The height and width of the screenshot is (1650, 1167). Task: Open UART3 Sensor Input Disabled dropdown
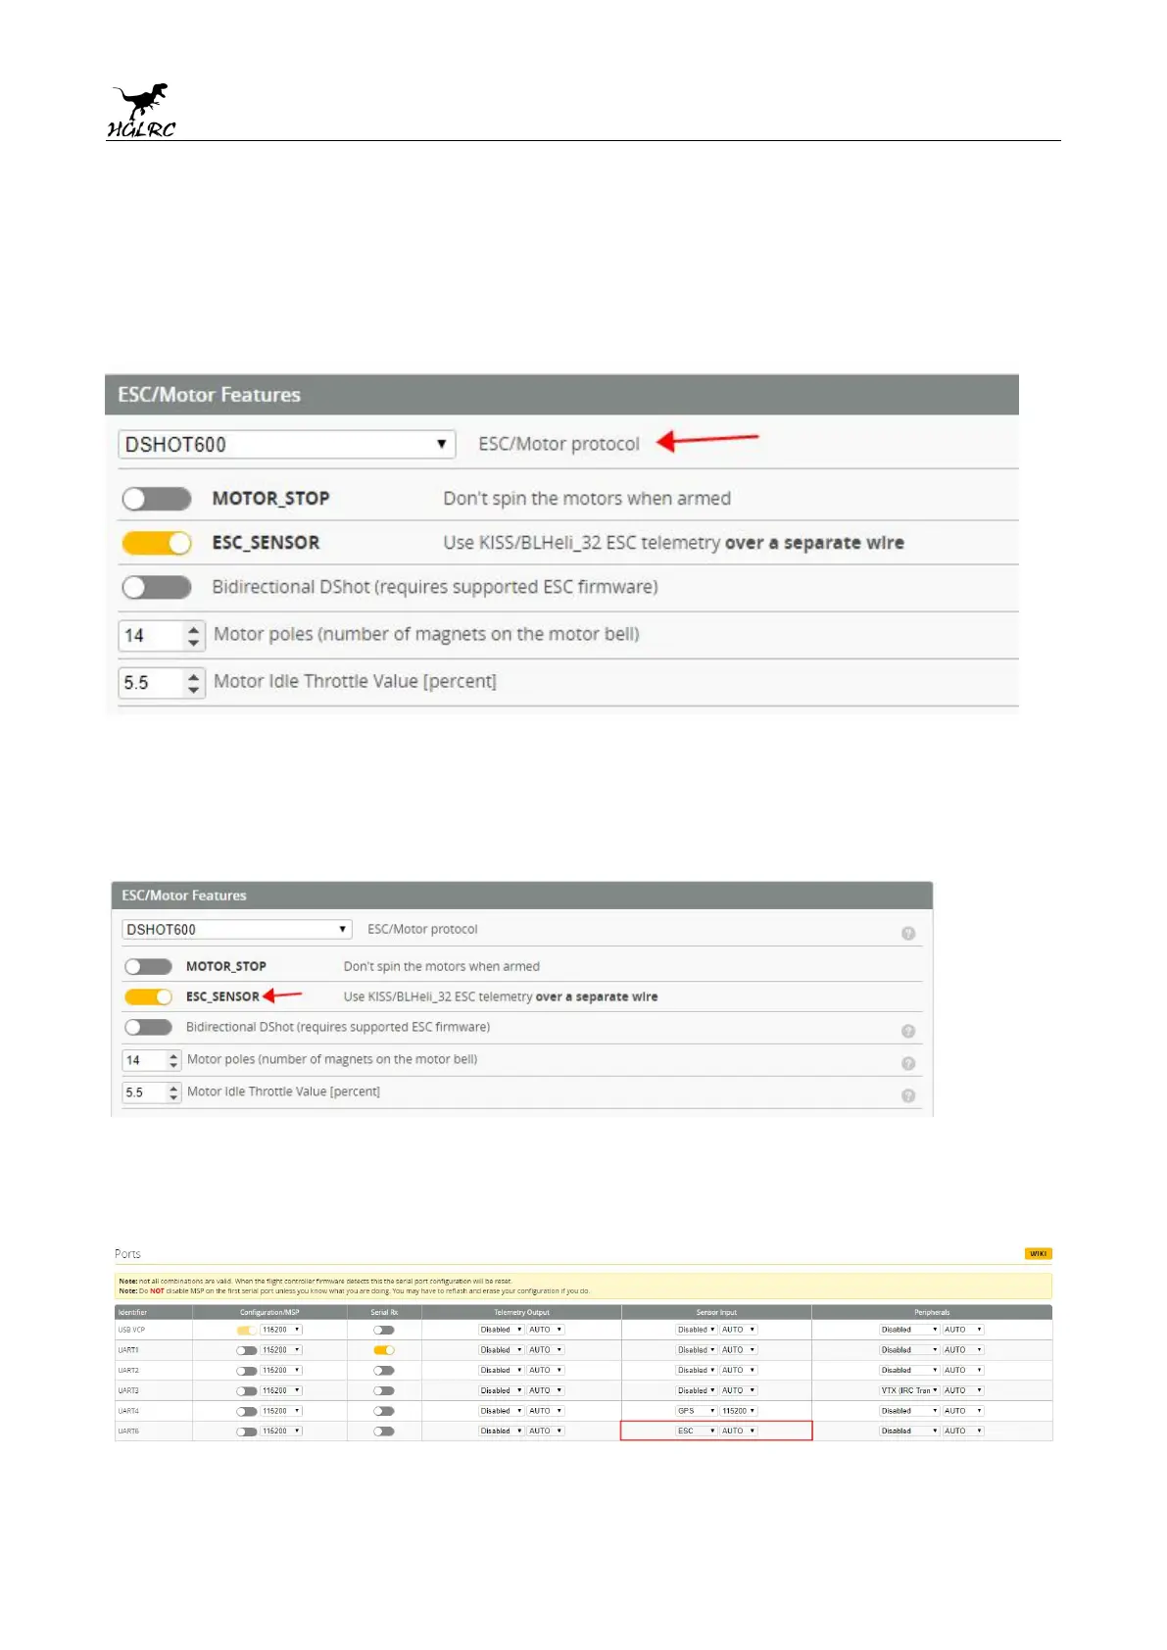(x=697, y=1390)
